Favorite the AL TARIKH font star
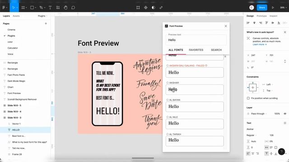Screen dimensions: 289x162 point(168,134)
